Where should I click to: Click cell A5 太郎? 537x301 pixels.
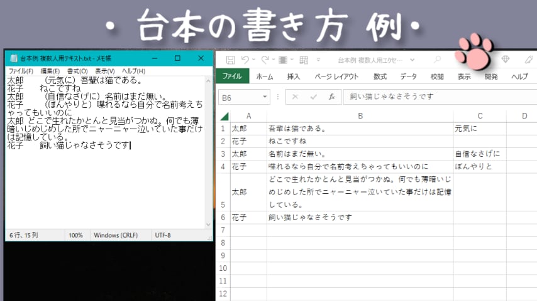pyautogui.click(x=248, y=192)
